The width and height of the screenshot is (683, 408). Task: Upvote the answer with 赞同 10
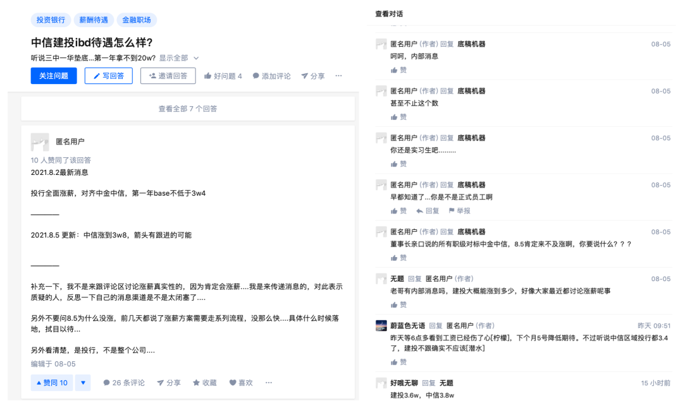coord(52,383)
